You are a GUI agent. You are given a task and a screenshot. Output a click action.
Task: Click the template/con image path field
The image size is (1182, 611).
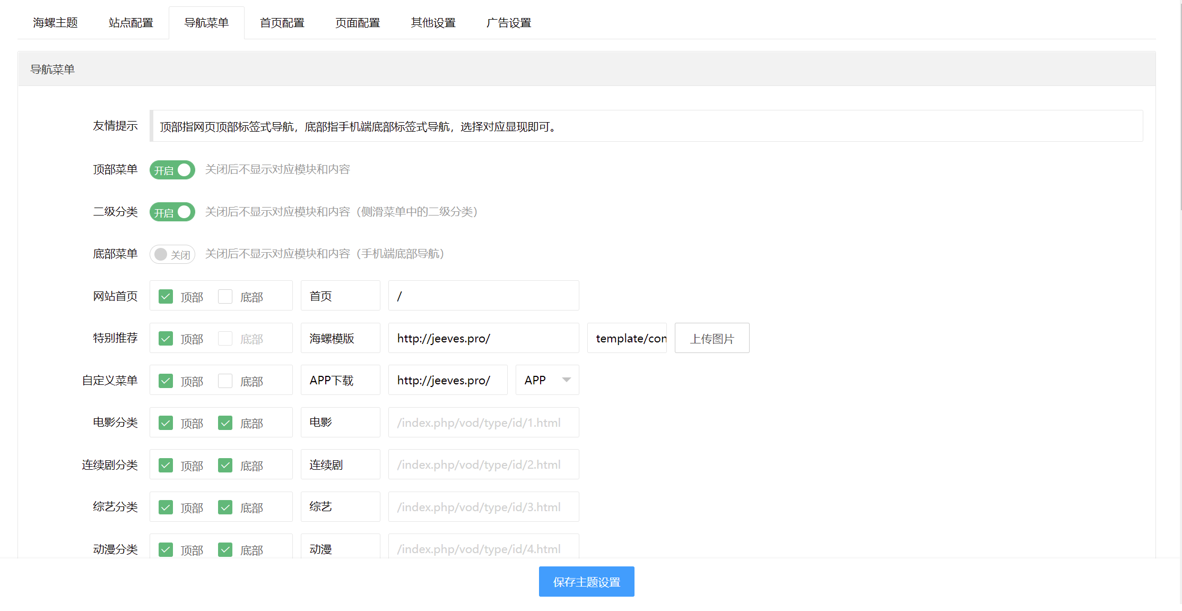coord(627,338)
